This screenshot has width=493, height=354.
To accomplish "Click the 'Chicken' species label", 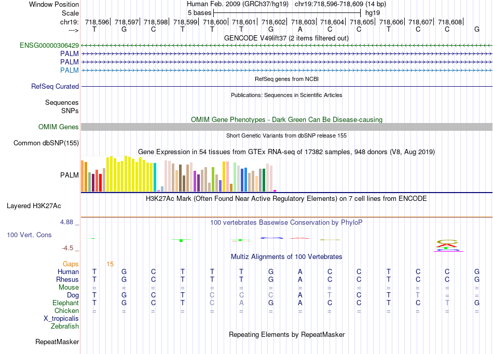I will (66, 310).
